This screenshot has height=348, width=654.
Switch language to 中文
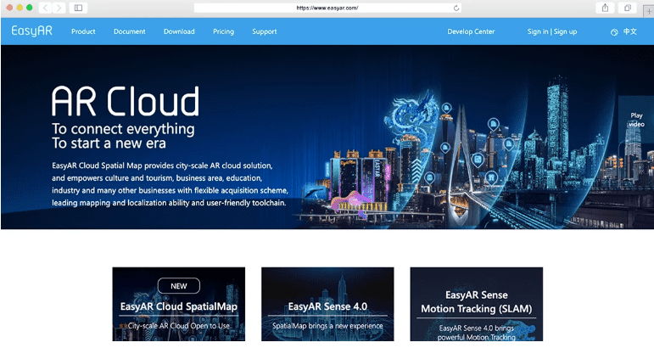[x=629, y=31]
